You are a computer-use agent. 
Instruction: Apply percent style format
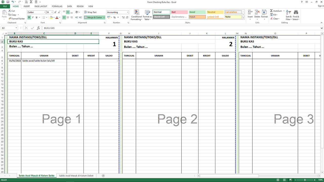(114, 17)
